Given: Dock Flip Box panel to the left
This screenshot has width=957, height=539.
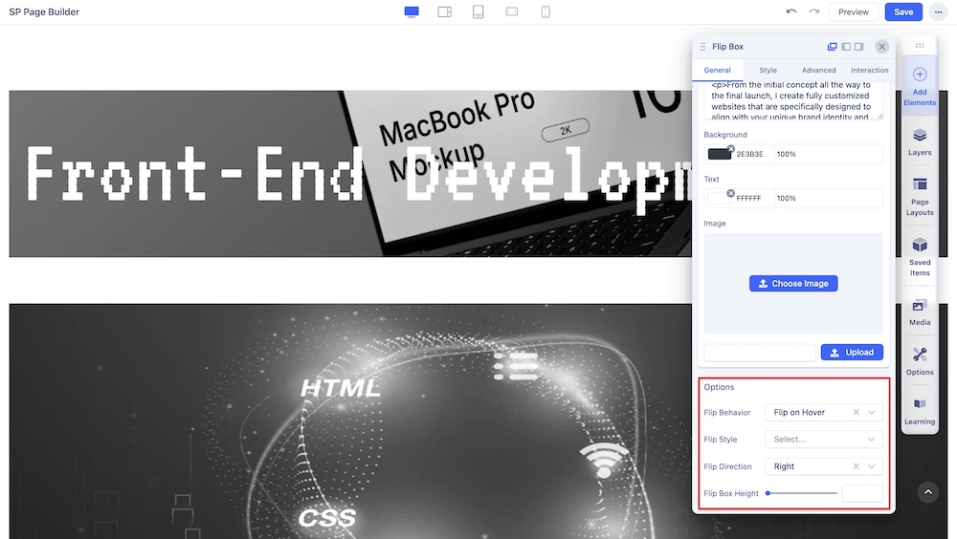Looking at the screenshot, I should (x=846, y=46).
